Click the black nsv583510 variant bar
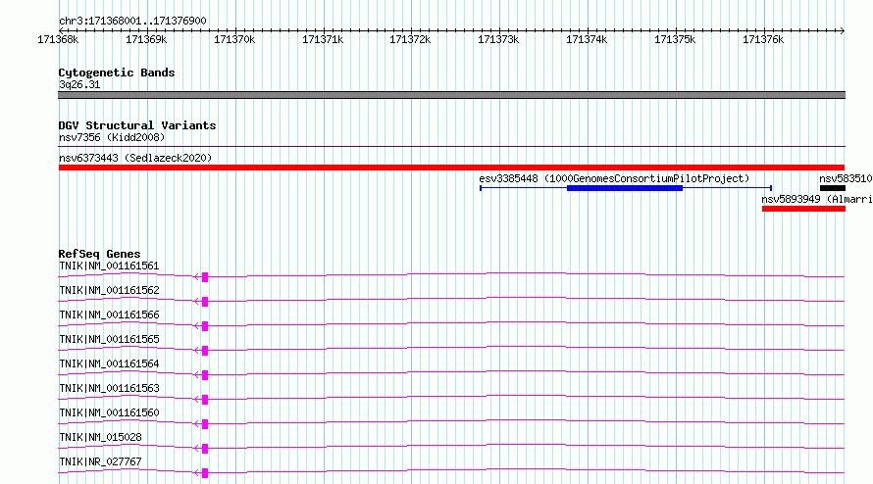The width and height of the screenshot is (873, 484). [833, 188]
